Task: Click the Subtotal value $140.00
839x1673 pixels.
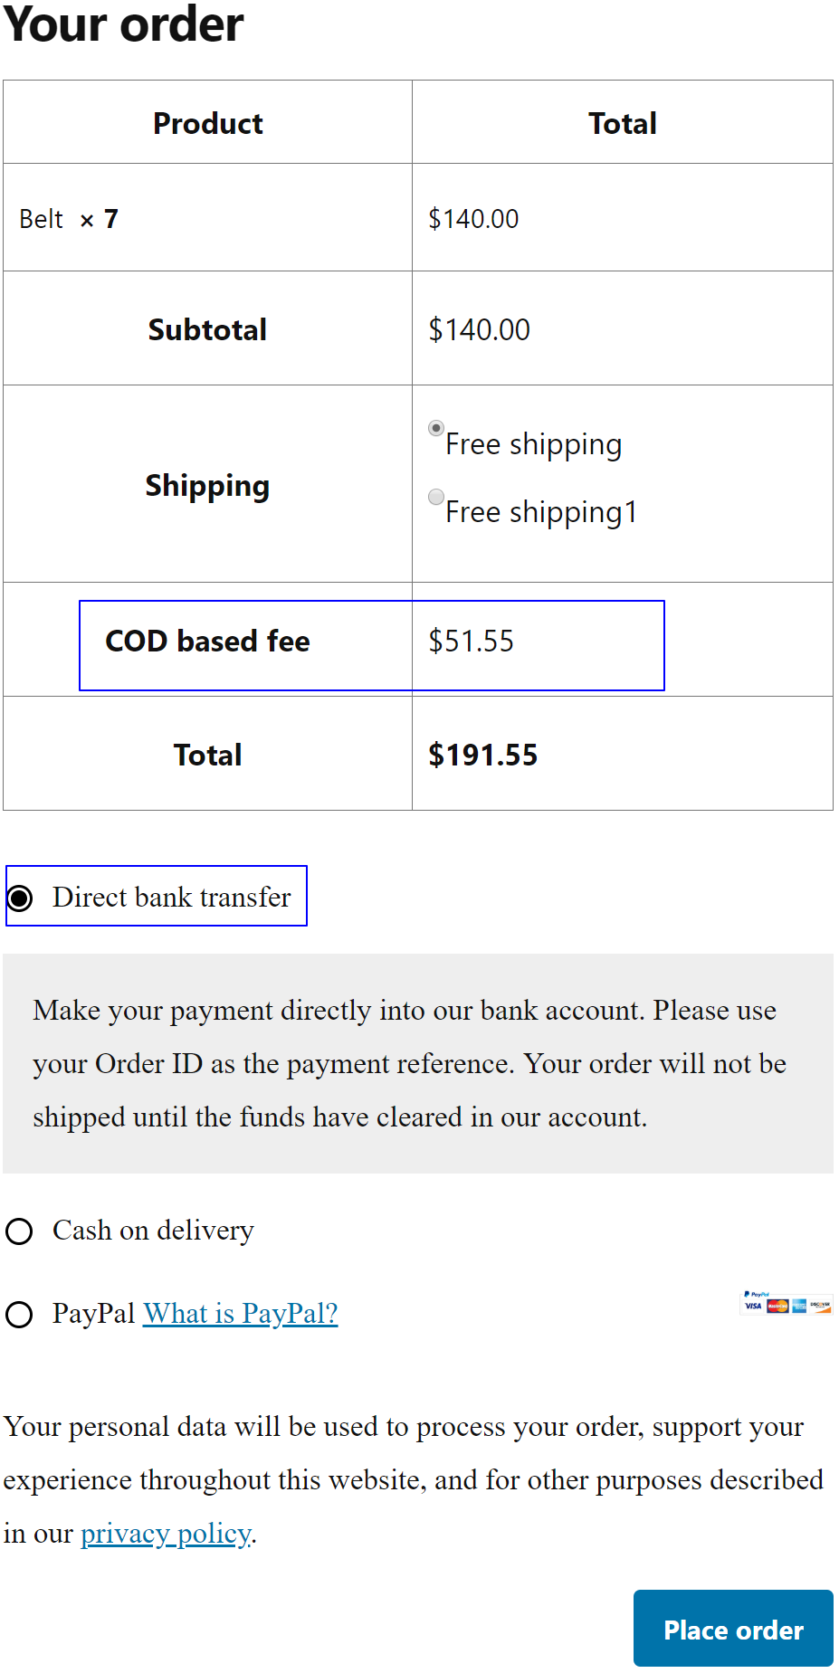Action: click(480, 328)
